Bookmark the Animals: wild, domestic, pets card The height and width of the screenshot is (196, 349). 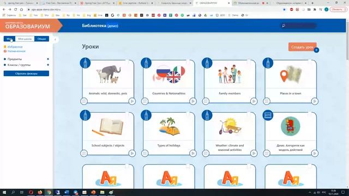click(128, 62)
